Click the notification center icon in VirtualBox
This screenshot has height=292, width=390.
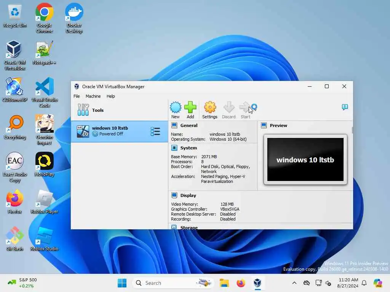point(345,107)
